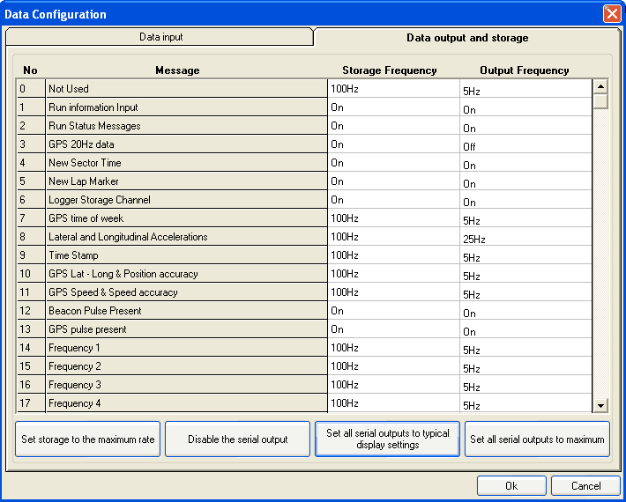Close the dialog with the X icon
The image size is (626, 502).
pos(611,14)
